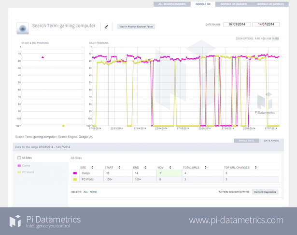
Task: Edit the end date 14/07/2014 field
Action: tap(266, 24)
